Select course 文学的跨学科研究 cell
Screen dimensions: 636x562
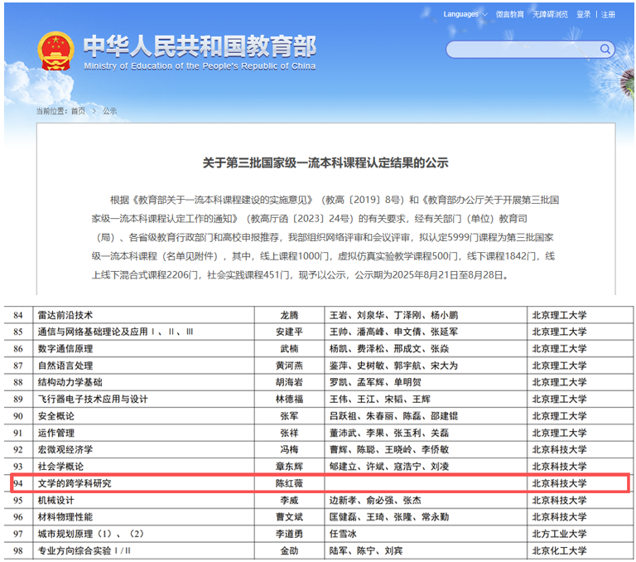click(x=75, y=483)
